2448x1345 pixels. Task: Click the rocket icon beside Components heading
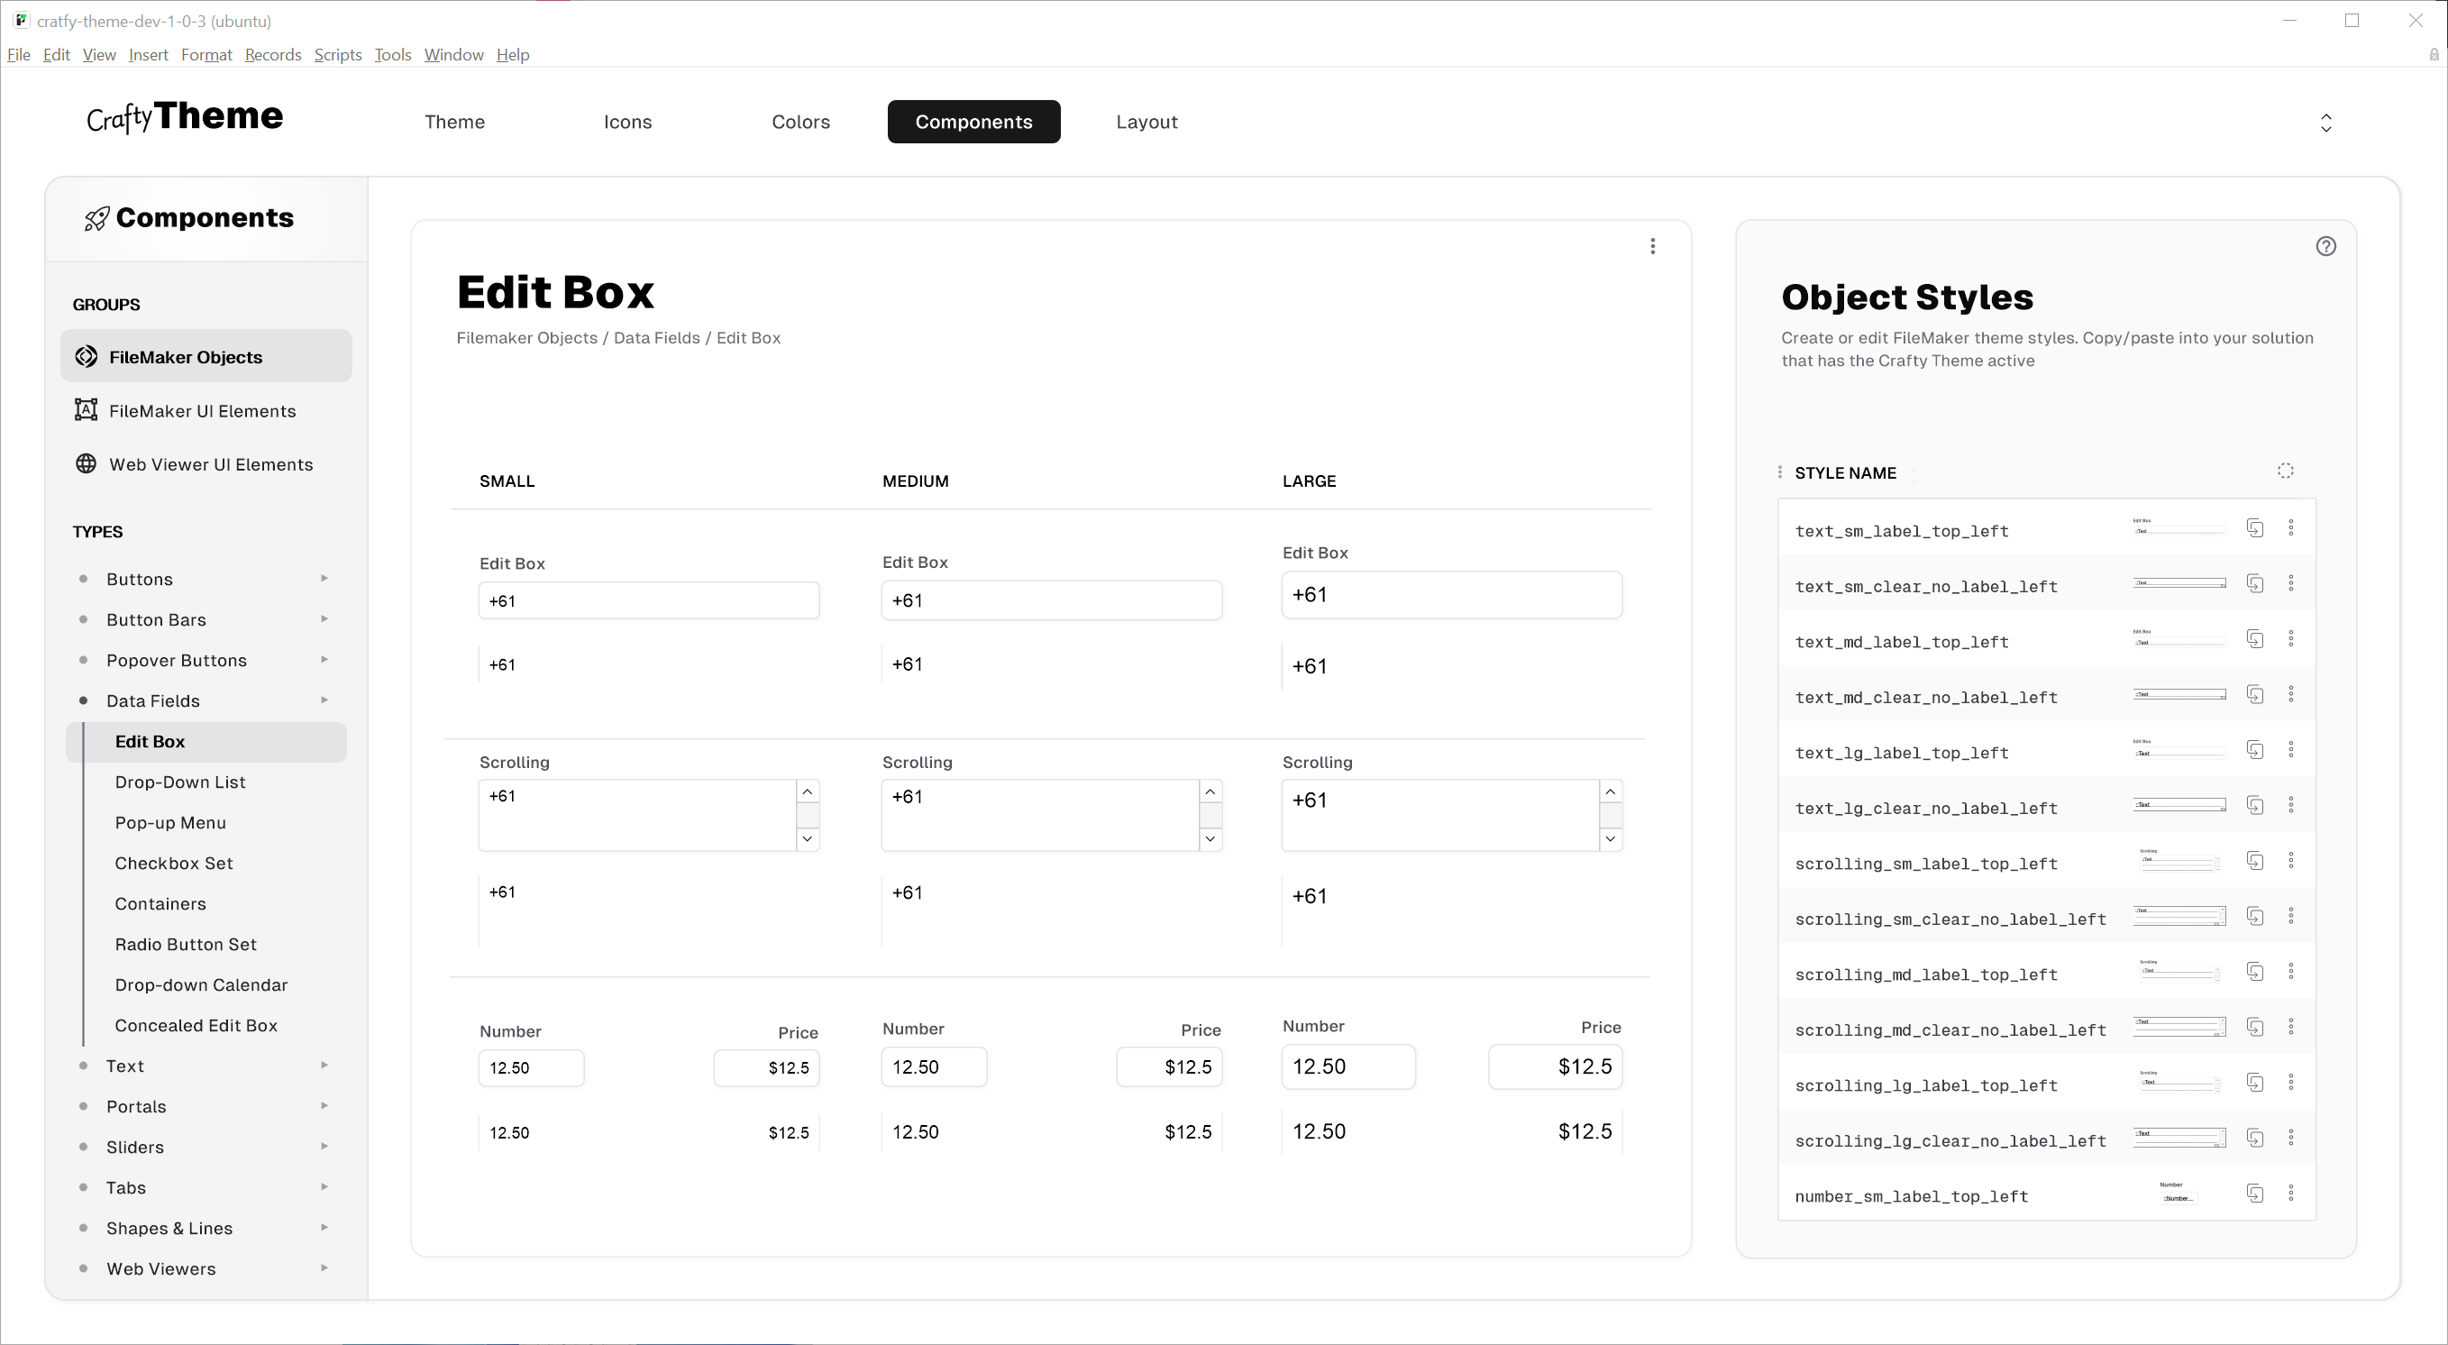tap(96, 219)
